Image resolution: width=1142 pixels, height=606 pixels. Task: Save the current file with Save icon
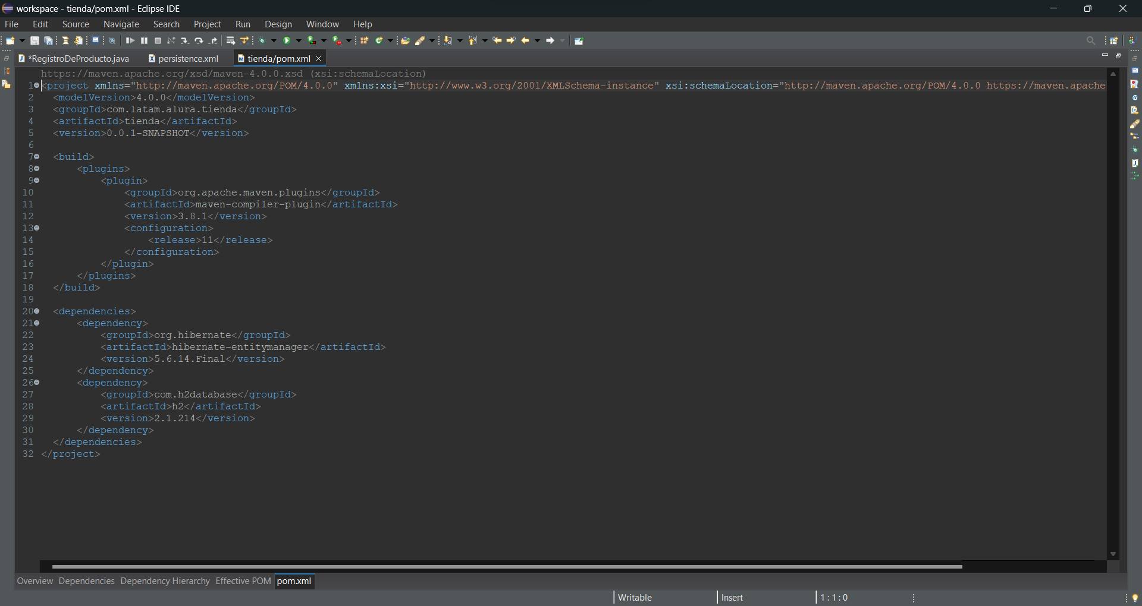pyautogui.click(x=34, y=40)
